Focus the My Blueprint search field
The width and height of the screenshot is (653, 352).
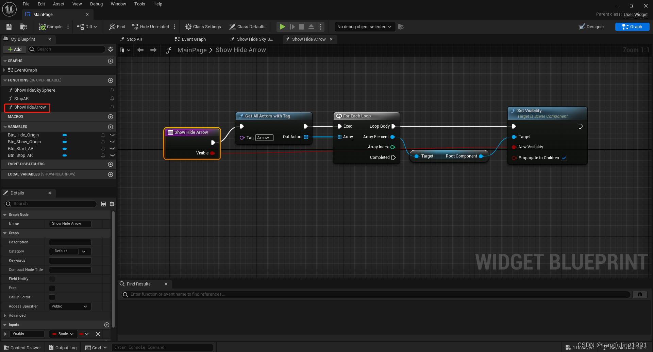tap(67, 49)
